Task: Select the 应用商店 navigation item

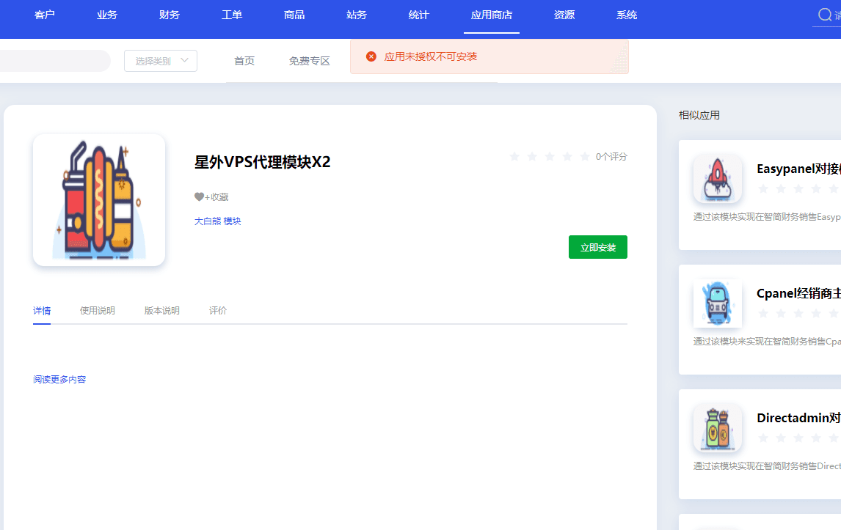Action: click(x=491, y=15)
